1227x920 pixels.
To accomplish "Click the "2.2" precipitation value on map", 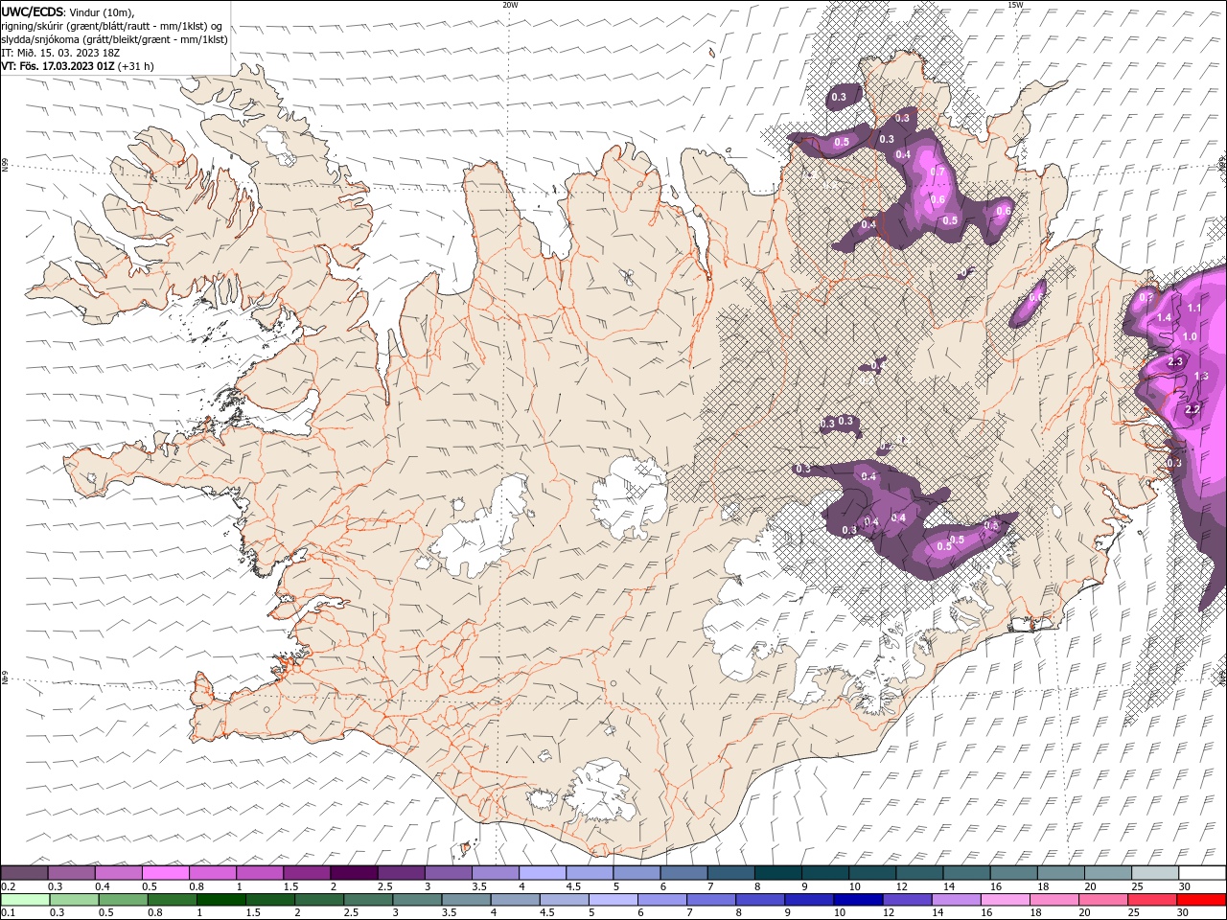I will tap(1193, 409).
